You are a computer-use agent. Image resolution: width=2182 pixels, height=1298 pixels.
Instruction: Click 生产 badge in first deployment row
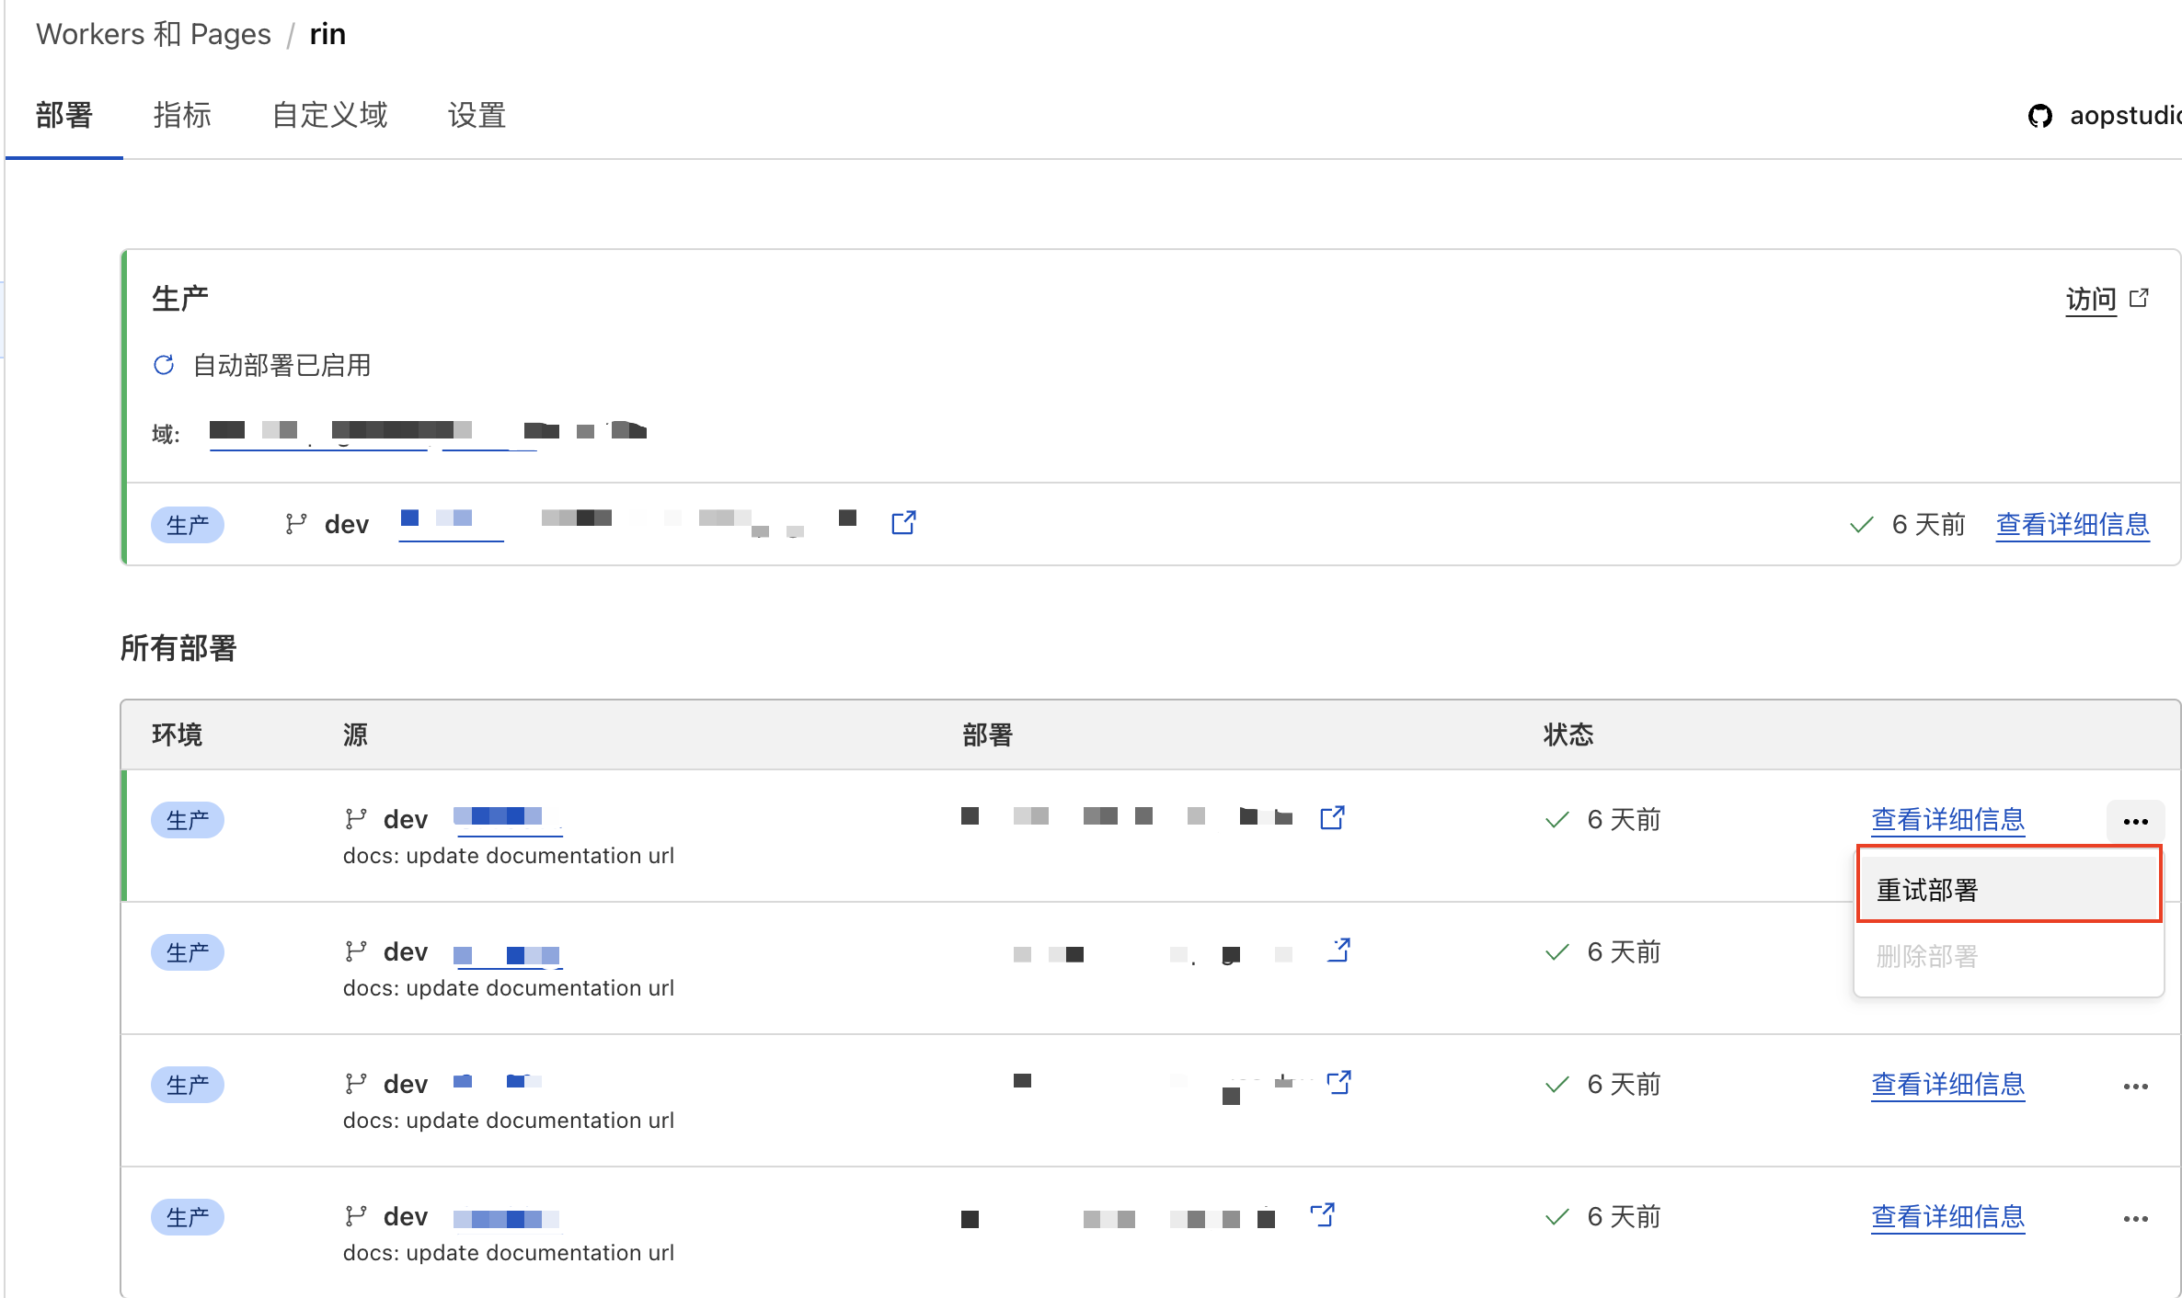(x=188, y=820)
